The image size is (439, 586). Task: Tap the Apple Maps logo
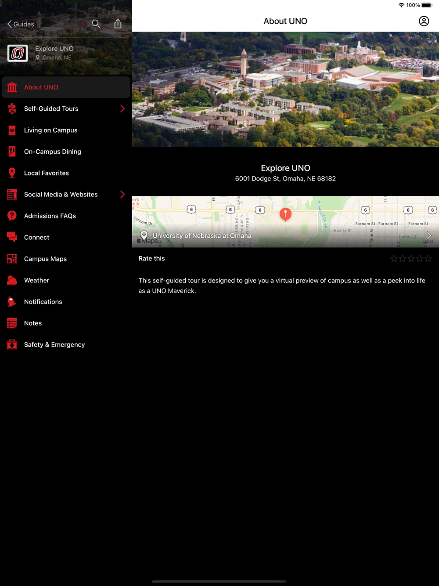pyautogui.click(x=147, y=241)
